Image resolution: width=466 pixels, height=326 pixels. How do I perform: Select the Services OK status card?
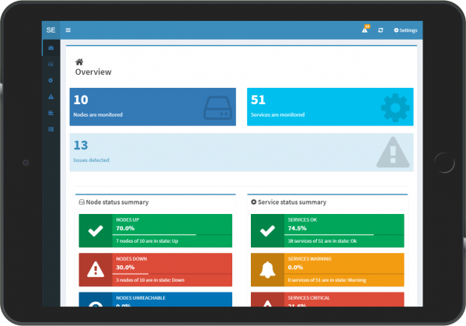tap(327, 231)
